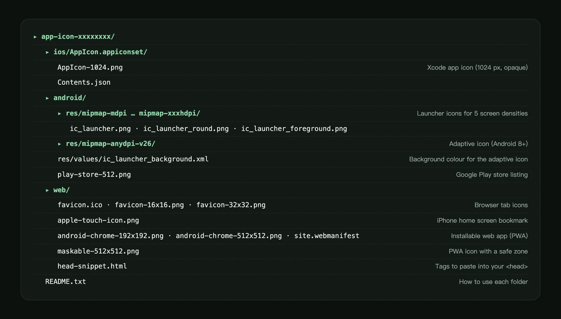561x319 pixels.
Task: Click ic_launcher_round.png file name
Action: pyautogui.click(x=186, y=129)
